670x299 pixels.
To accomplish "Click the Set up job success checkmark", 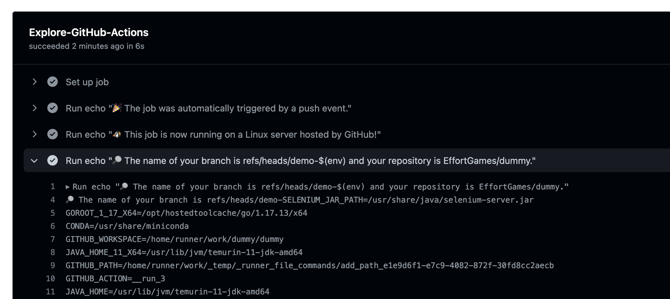I will (53, 82).
